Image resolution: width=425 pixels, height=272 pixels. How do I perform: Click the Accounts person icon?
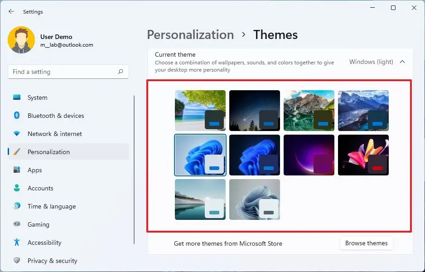(17, 188)
